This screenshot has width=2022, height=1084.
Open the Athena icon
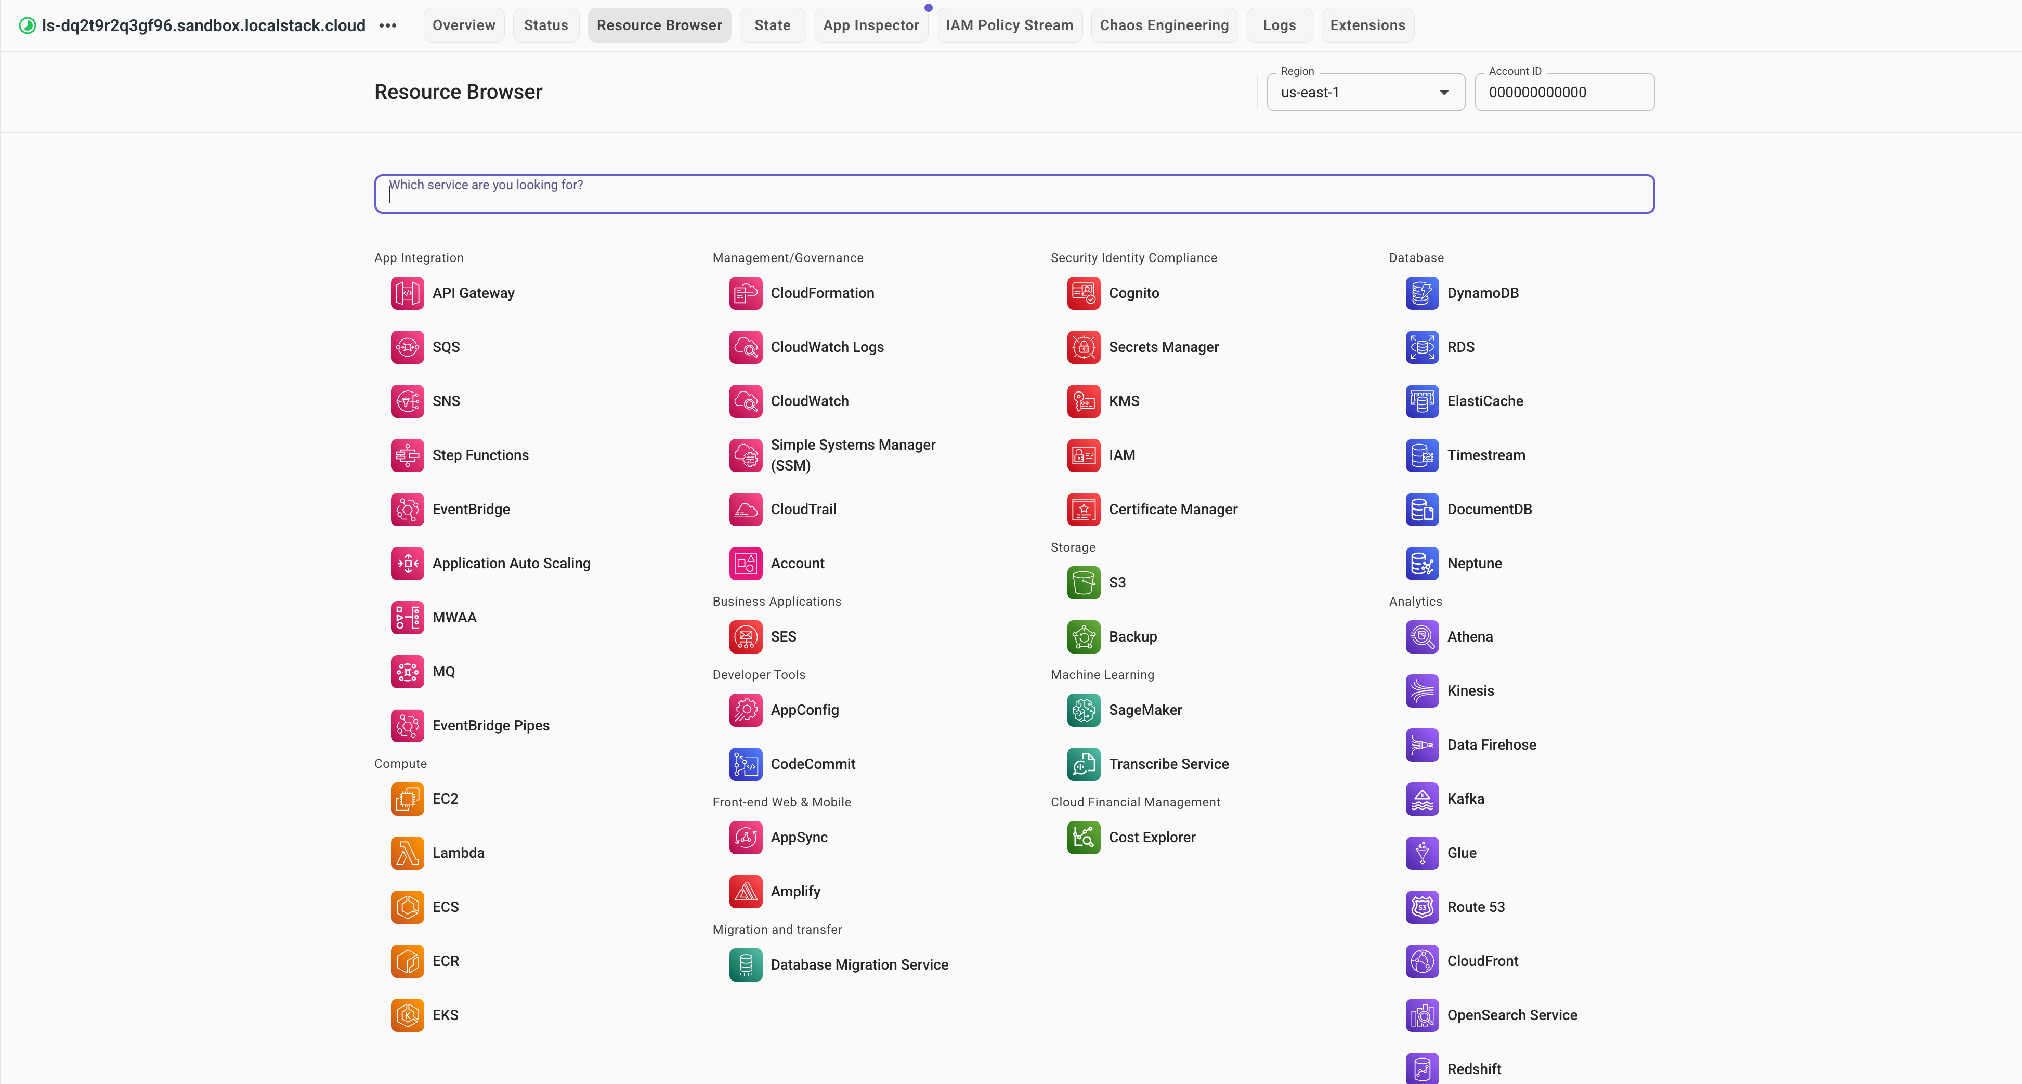1423,637
